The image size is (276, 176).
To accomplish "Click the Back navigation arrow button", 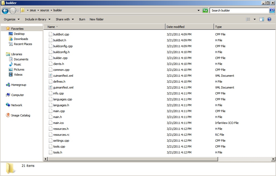I will coord(5,10).
